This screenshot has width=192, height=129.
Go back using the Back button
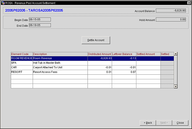pyautogui.click(x=148, y=123)
